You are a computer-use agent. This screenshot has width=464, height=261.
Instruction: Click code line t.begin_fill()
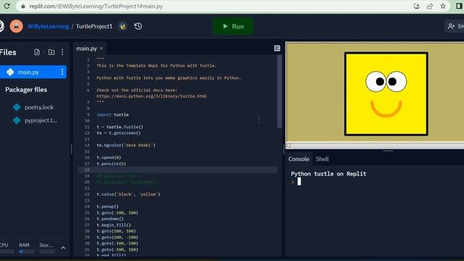(113, 225)
